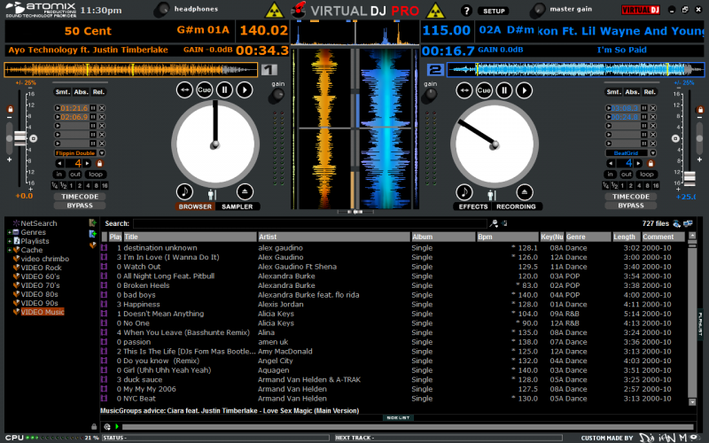Decrease right deck loop length arrow
Viewport: 709px width, 443px height.
[x=611, y=163]
